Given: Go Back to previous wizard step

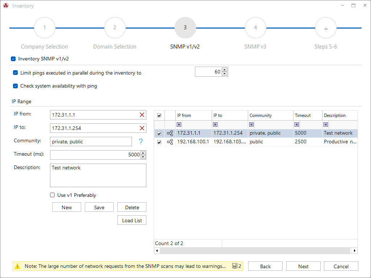Looking at the screenshot, I should (265, 266).
